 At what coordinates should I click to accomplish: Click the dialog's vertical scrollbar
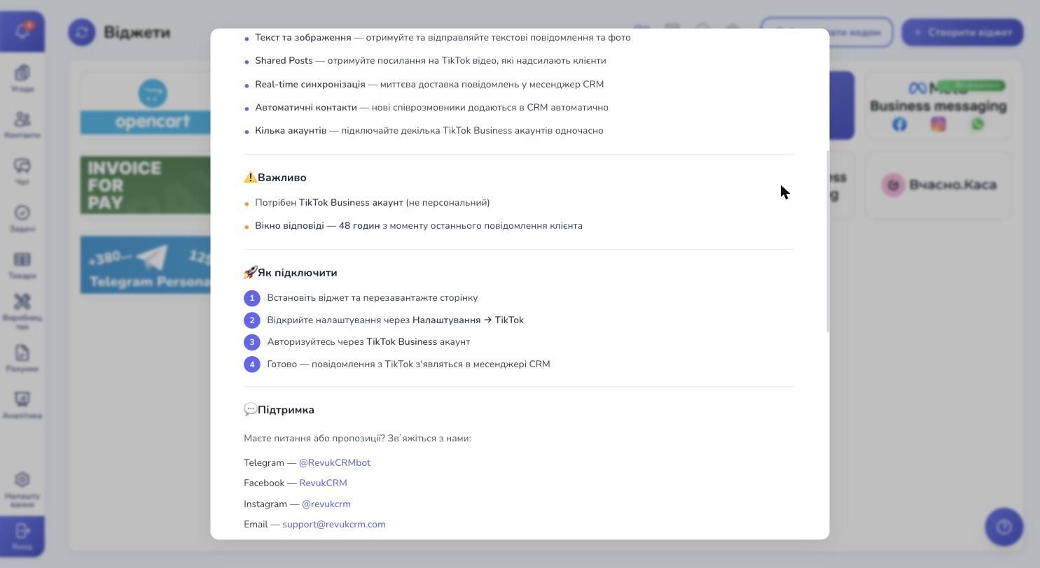click(x=828, y=241)
